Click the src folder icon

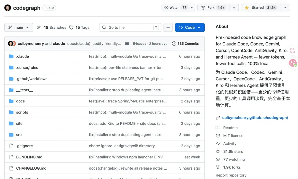click(x=11, y=135)
